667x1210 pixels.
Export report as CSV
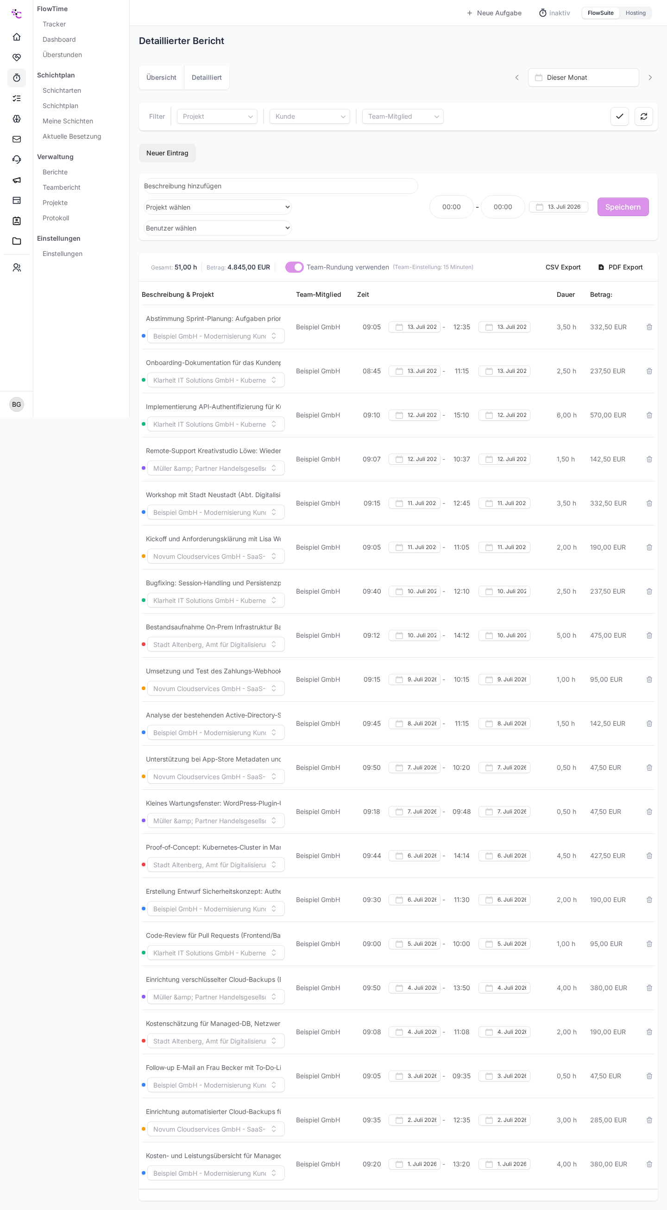pyautogui.click(x=563, y=267)
